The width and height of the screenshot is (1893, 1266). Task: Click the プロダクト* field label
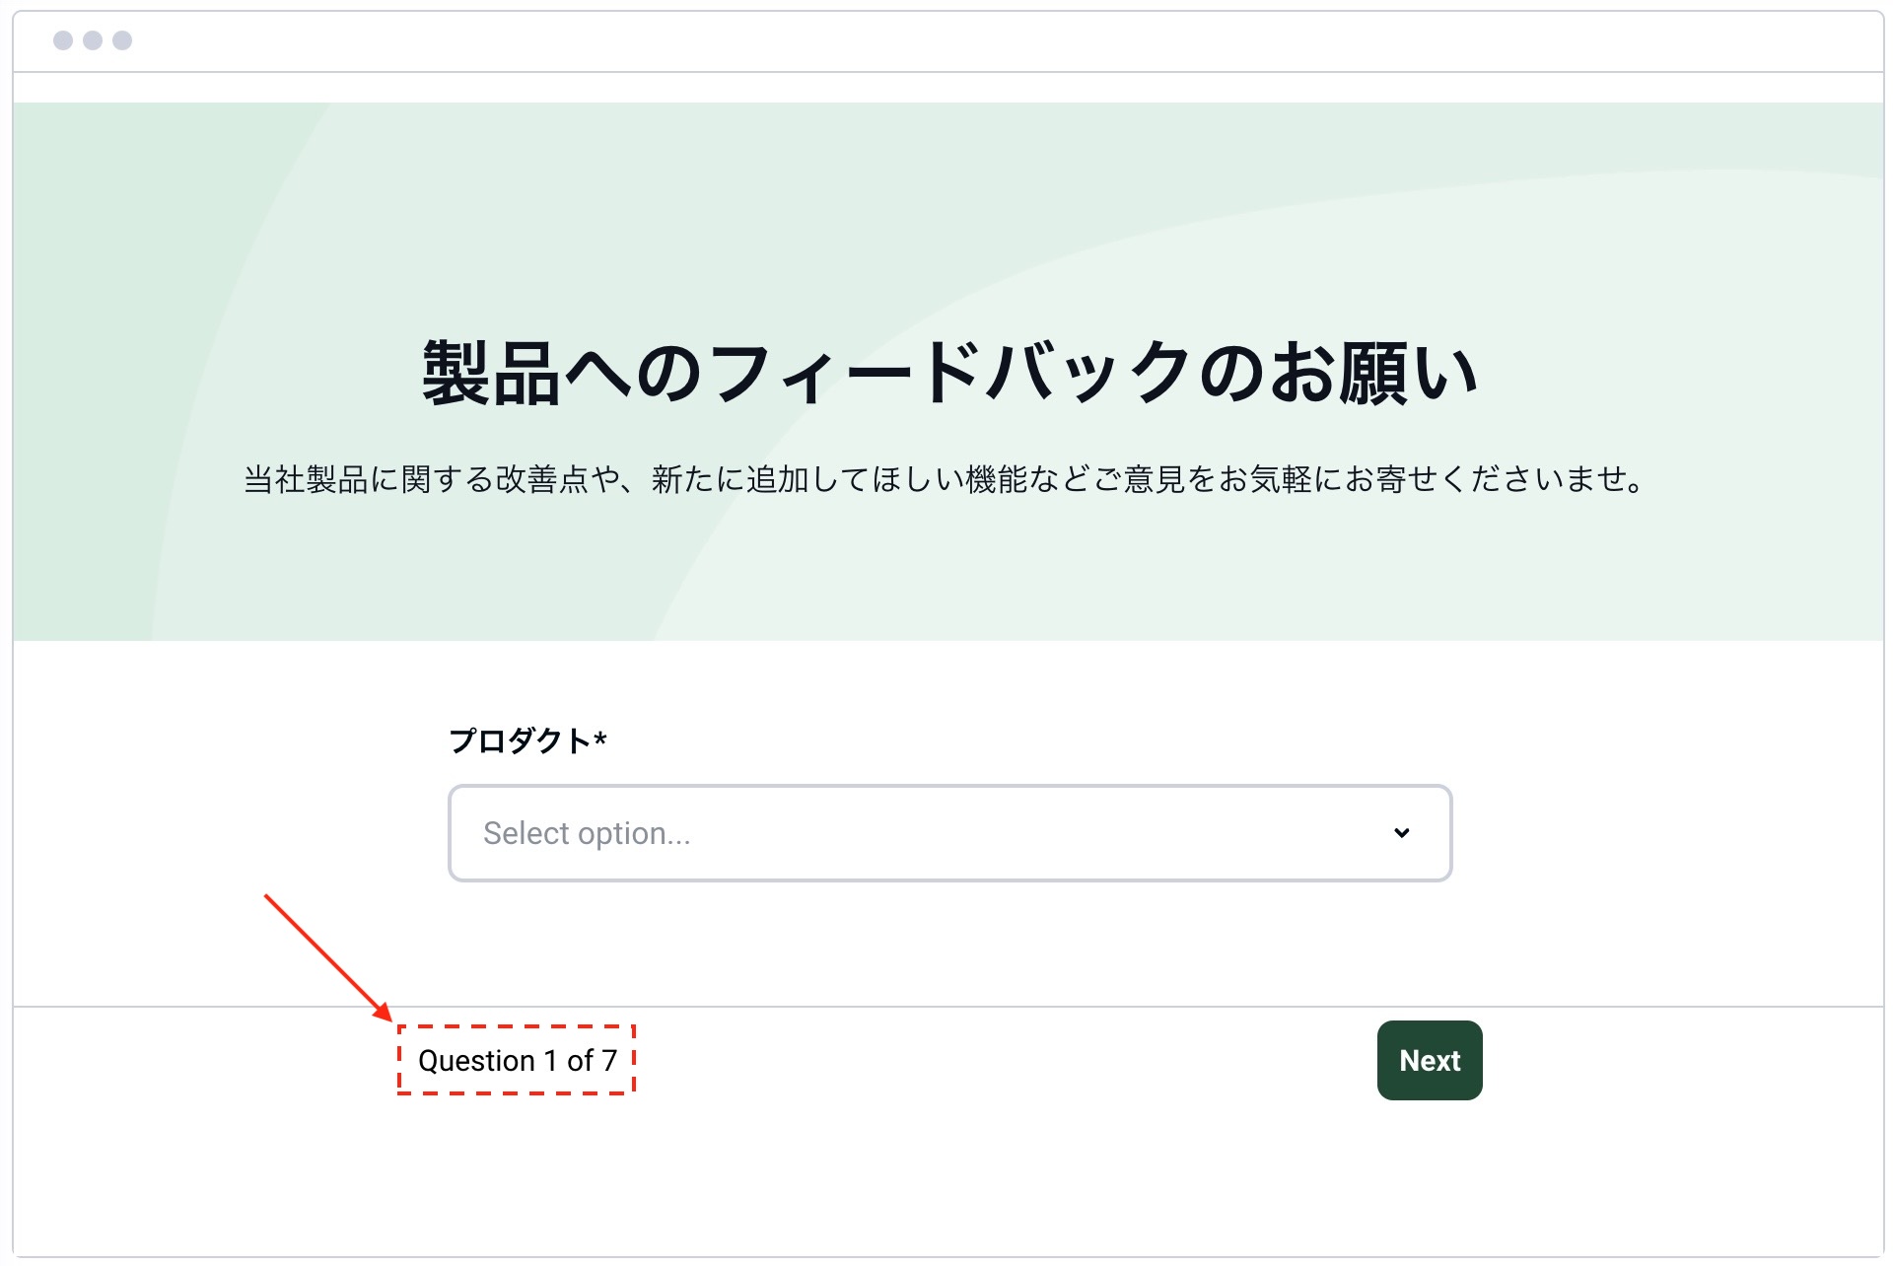pos(527,740)
